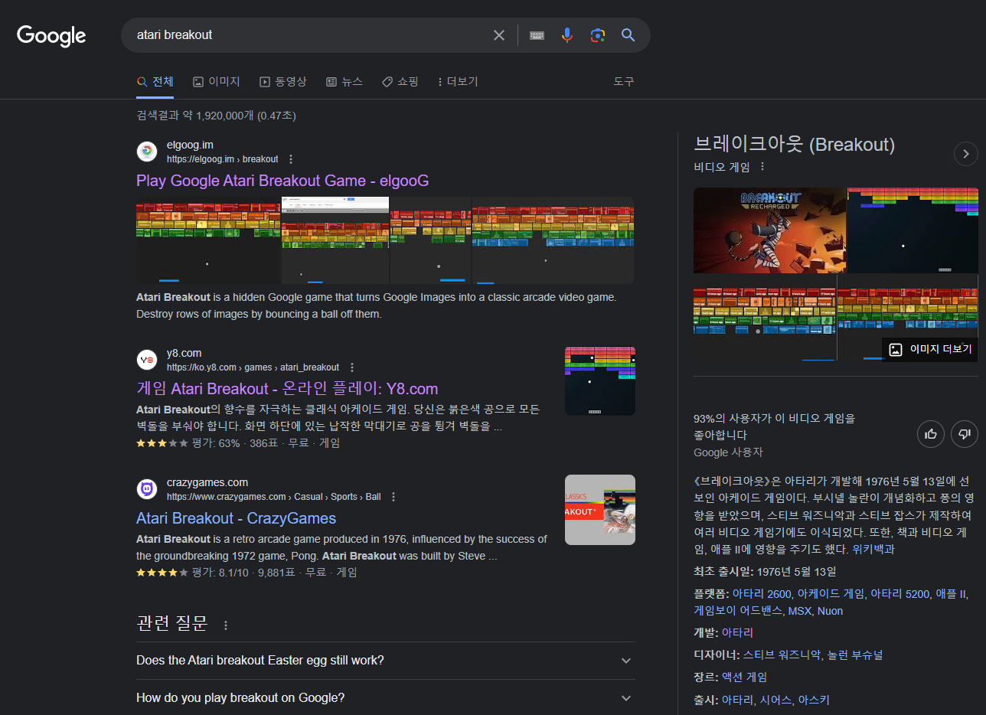The height and width of the screenshot is (715, 986).
Task: Open 액션 게임 genre link
Action: point(744,677)
